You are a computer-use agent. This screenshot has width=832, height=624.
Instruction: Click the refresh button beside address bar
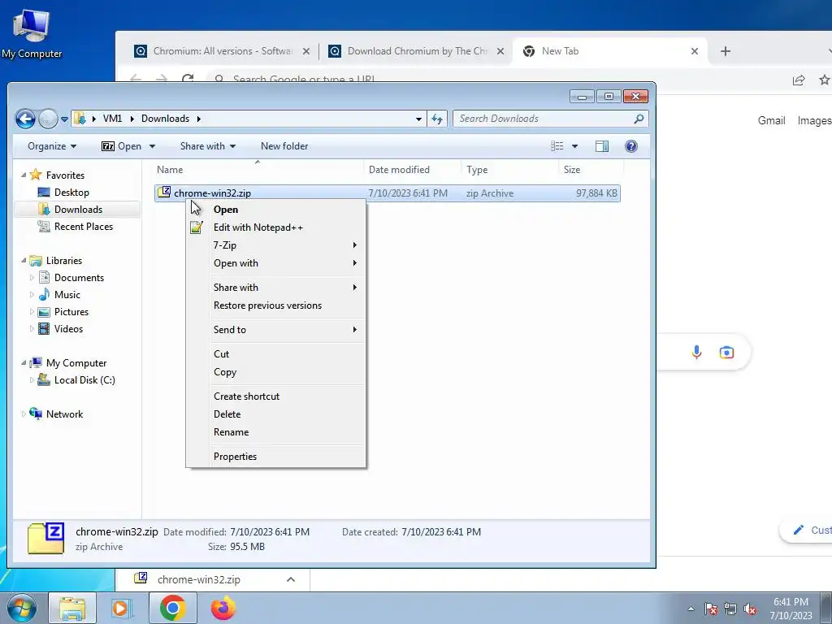coord(437,119)
